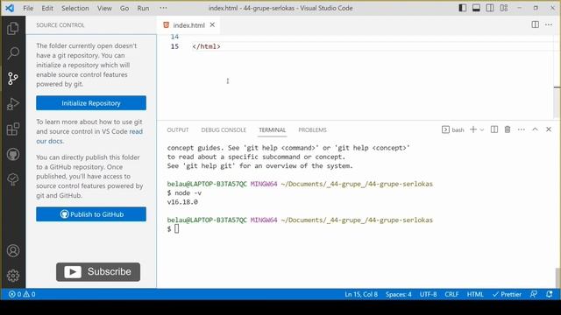Change end of line sequence CRLF
Screen dimensions: 561x315
[451, 294]
